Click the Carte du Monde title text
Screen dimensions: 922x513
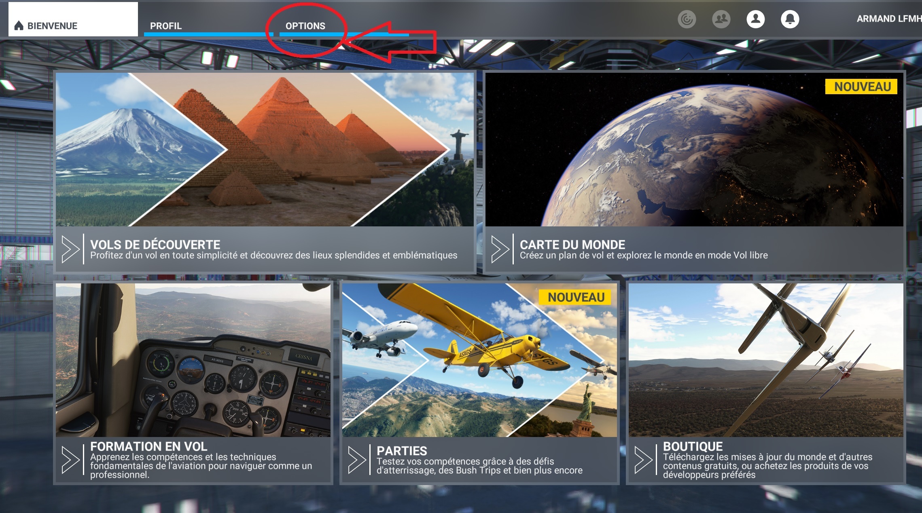(x=572, y=245)
